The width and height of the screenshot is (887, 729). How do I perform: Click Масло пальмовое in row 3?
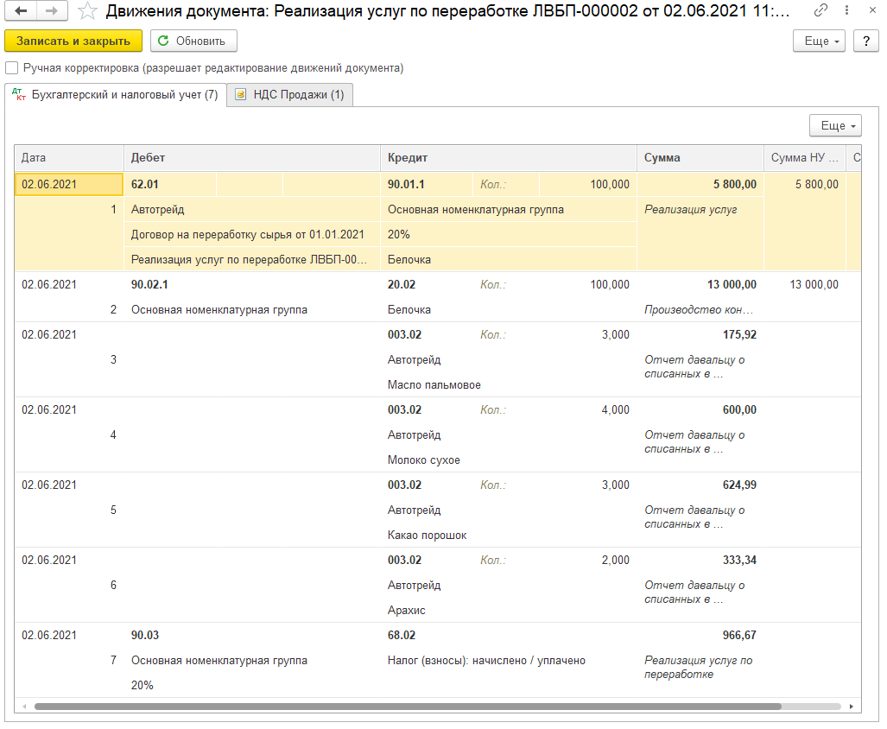434,384
